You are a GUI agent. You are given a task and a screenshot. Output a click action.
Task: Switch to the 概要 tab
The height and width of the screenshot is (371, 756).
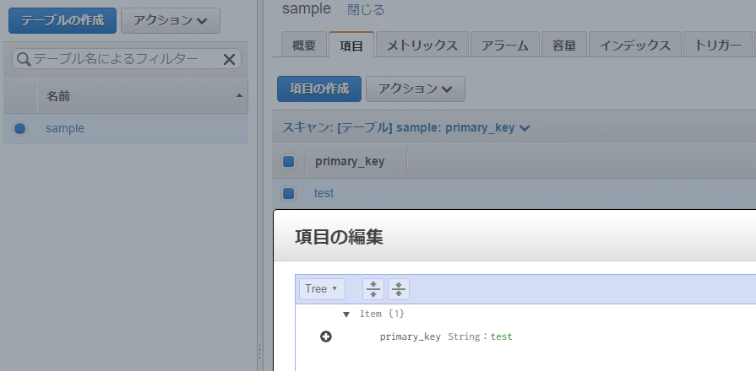pyautogui.click(x=304, y=46)
